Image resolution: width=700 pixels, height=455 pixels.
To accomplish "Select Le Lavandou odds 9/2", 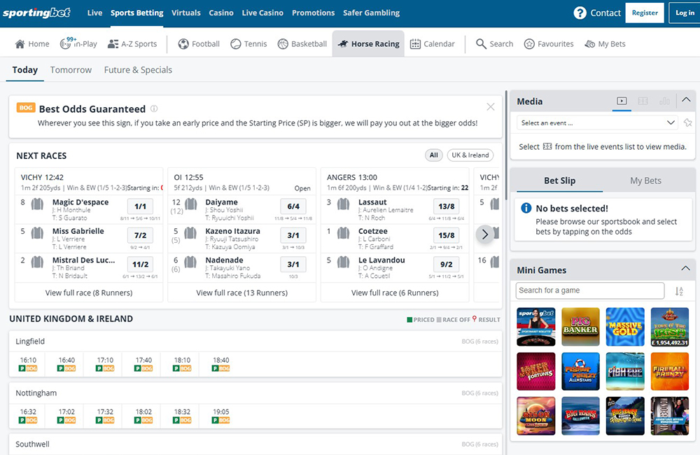I will point(447,265).
